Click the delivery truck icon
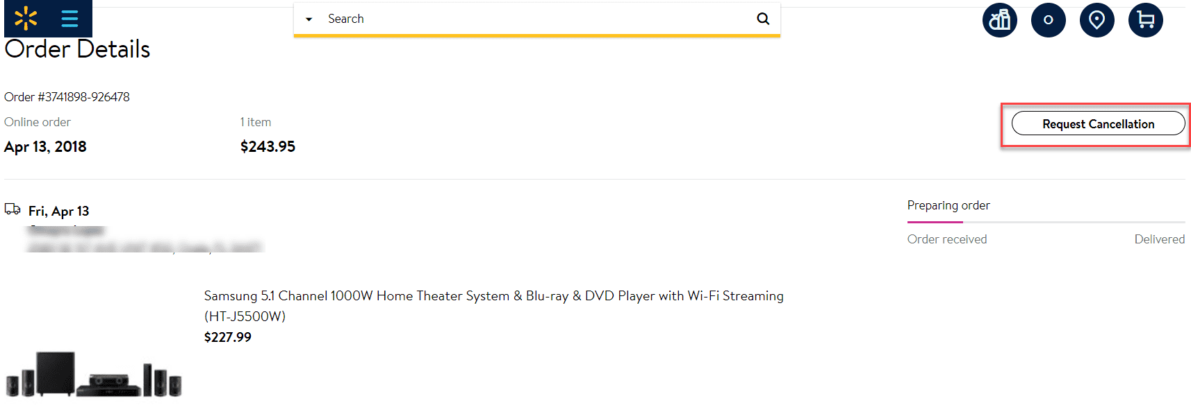1191x405 pixels. tap(13, 209)
